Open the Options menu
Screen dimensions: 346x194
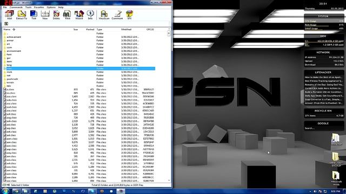(x=51, y=7)
